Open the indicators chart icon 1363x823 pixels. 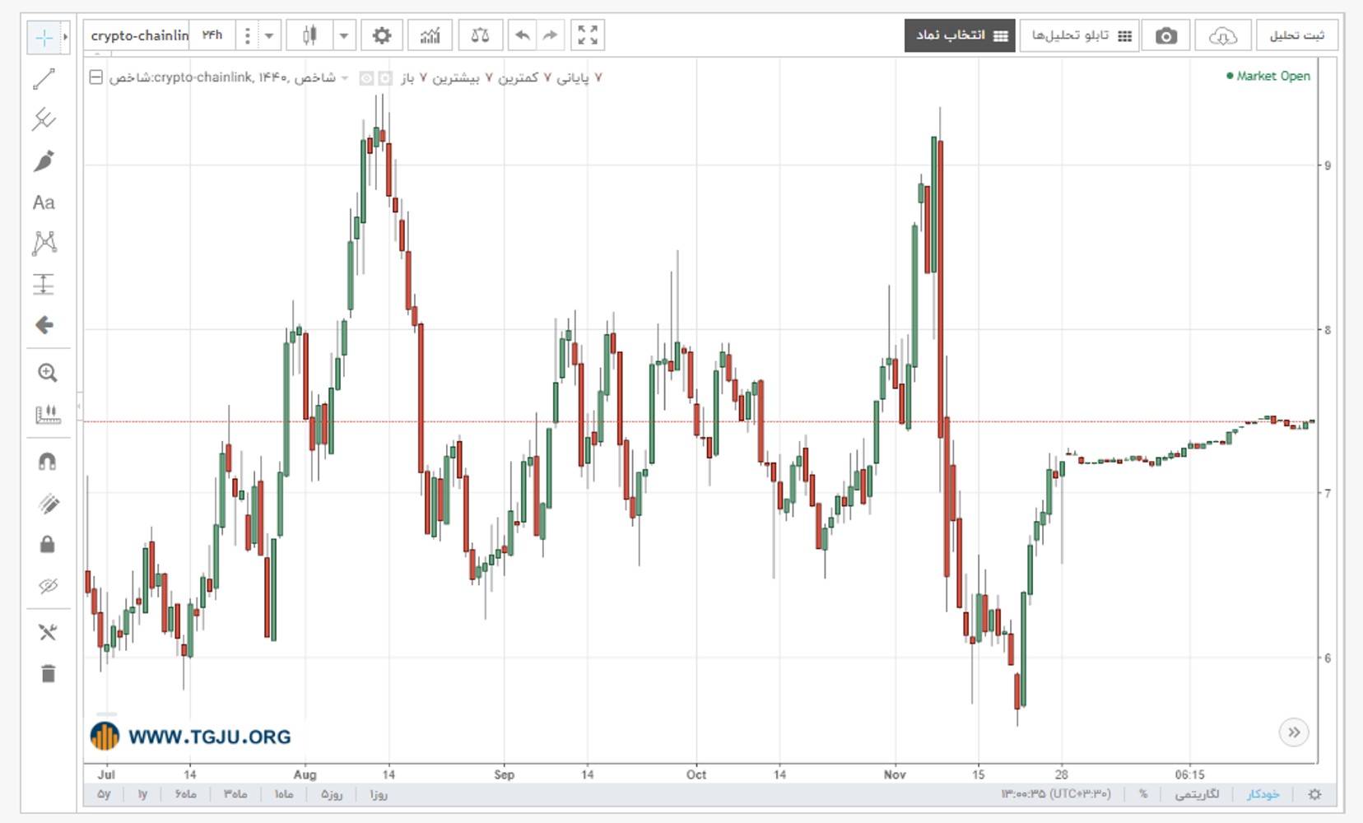pyautogui.click(x=430, y=35)
